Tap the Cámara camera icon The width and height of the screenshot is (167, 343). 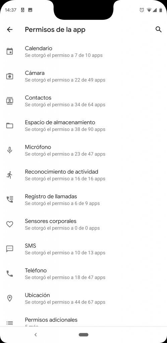pyautogui.click(x=10, y=76)
